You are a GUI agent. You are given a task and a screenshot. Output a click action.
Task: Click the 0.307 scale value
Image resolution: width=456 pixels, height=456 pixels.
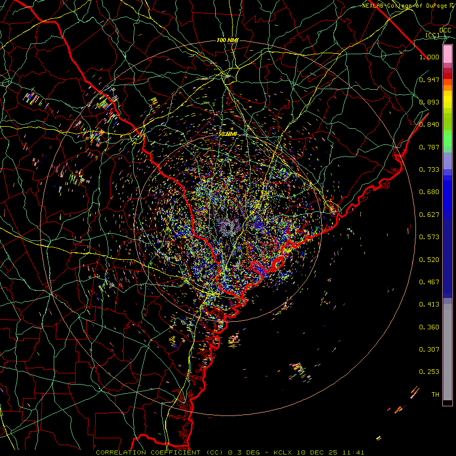tap(429, 350)
